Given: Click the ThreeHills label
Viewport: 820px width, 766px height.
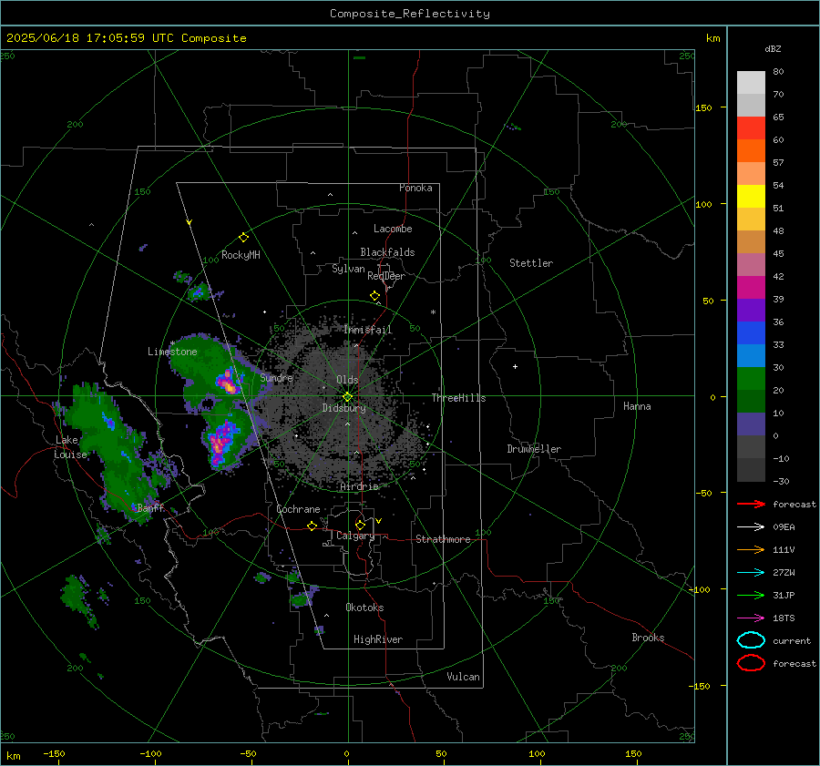Looking at the screenshot, I should coord(458,398).
